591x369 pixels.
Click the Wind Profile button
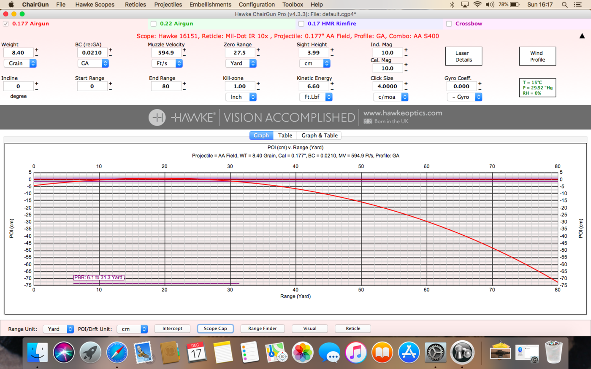point(537,56)
